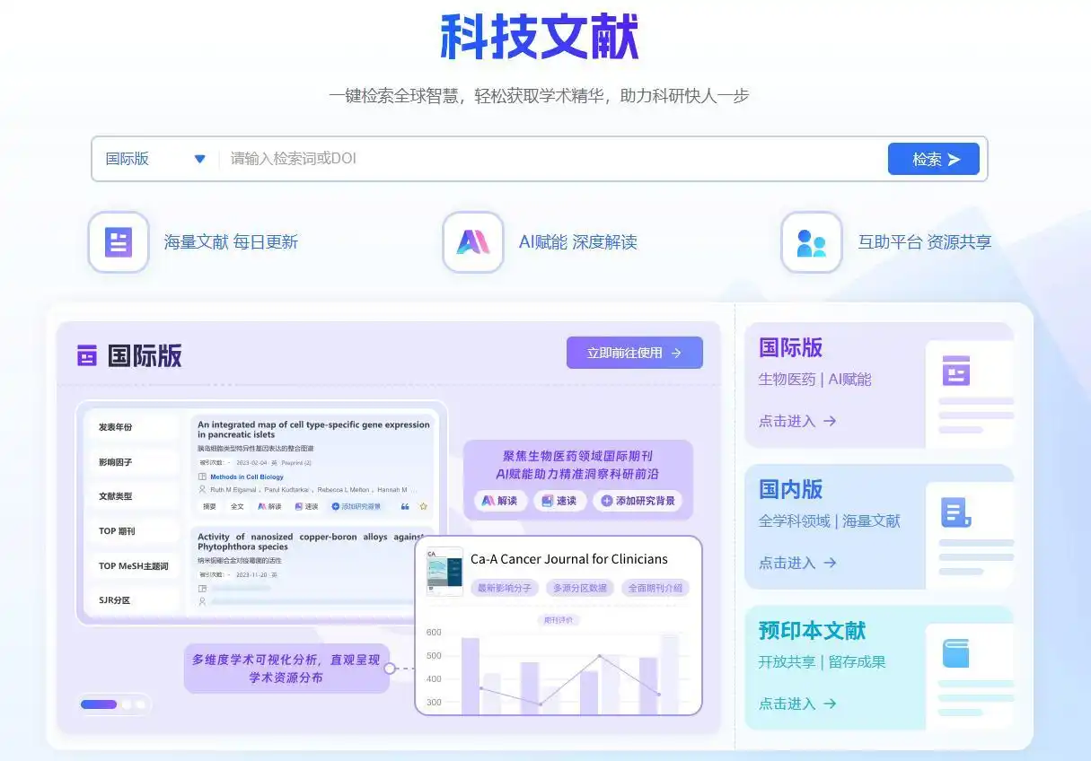Click the AI 解读 icon on the first article
The image size is (1091, 761).
(263, 506)
